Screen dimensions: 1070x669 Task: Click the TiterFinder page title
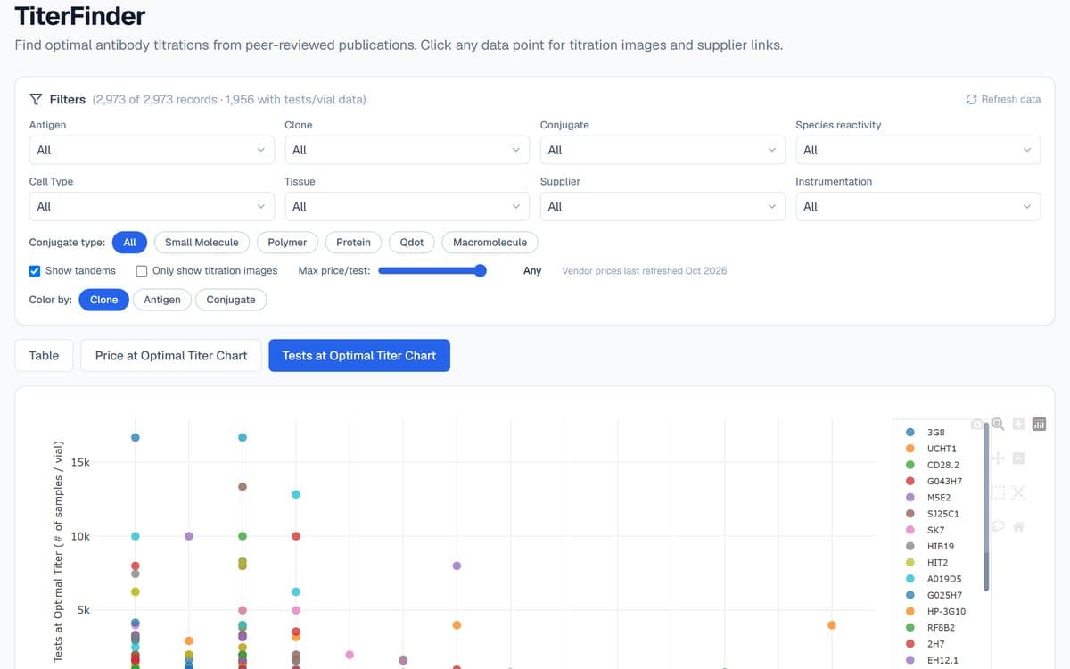80,16
